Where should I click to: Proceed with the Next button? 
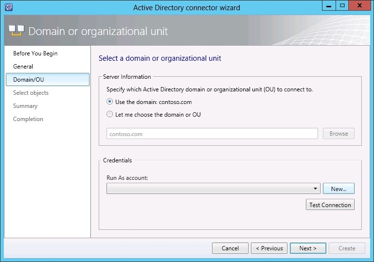pos(308,248)
